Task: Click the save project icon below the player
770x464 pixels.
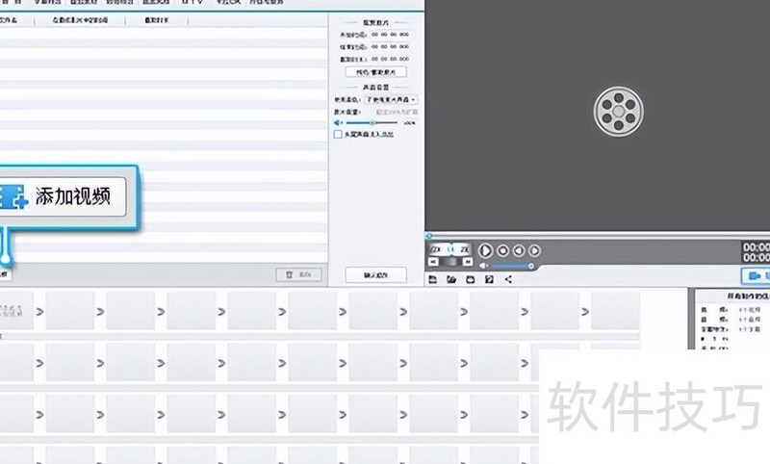Action: coord(434,279)
